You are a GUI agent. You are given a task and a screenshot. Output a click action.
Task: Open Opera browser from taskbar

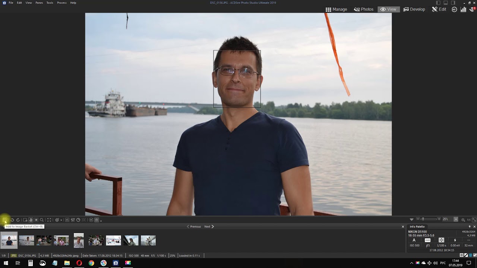coord(79,263)
